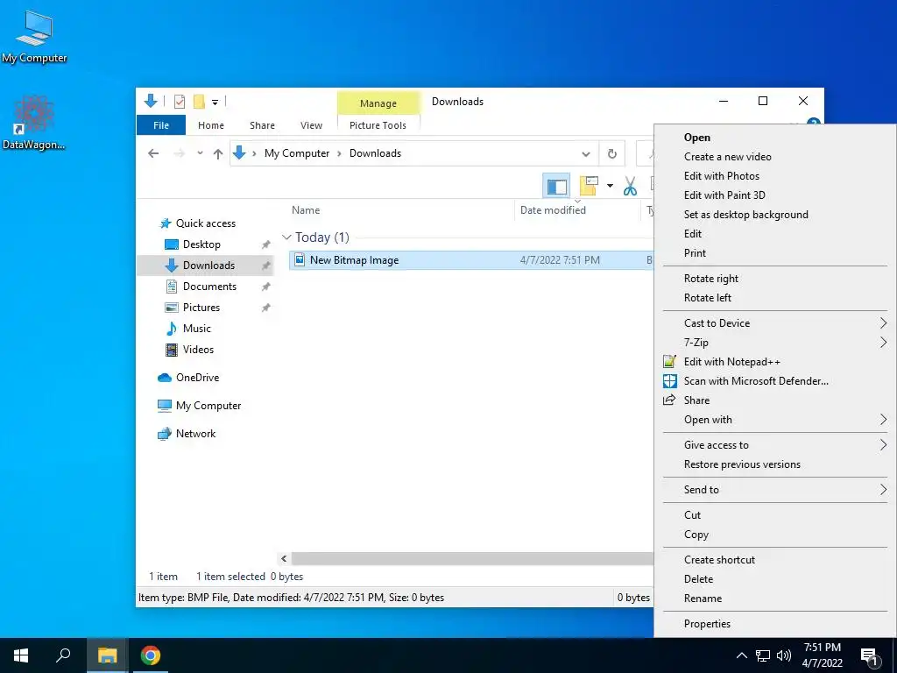
Task: Toggle the Navigation pane button
Action: click(556, 186)
